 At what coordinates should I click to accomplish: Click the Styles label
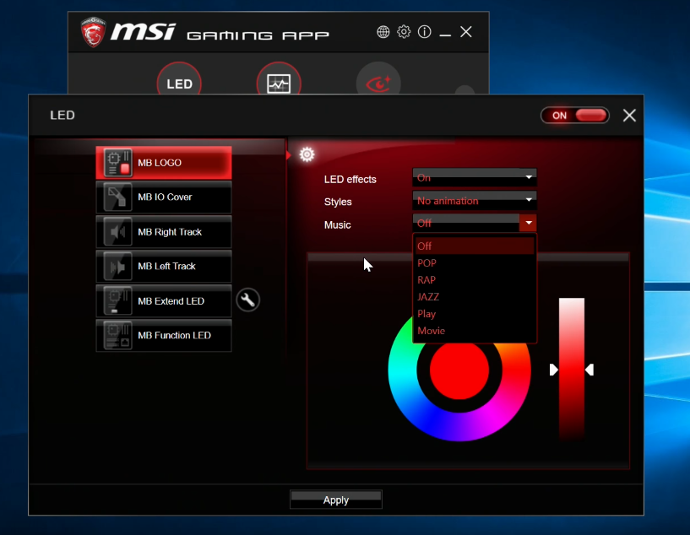tap(338, 202)
